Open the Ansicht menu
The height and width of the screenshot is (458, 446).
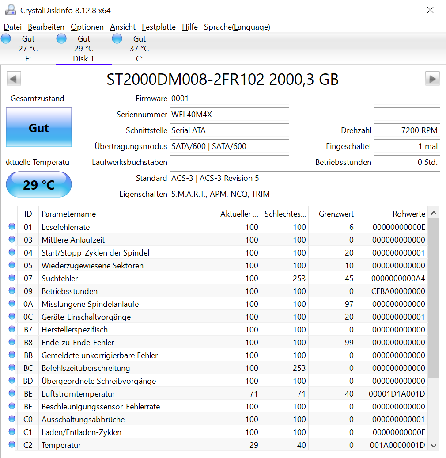click(x=123, y=27)
